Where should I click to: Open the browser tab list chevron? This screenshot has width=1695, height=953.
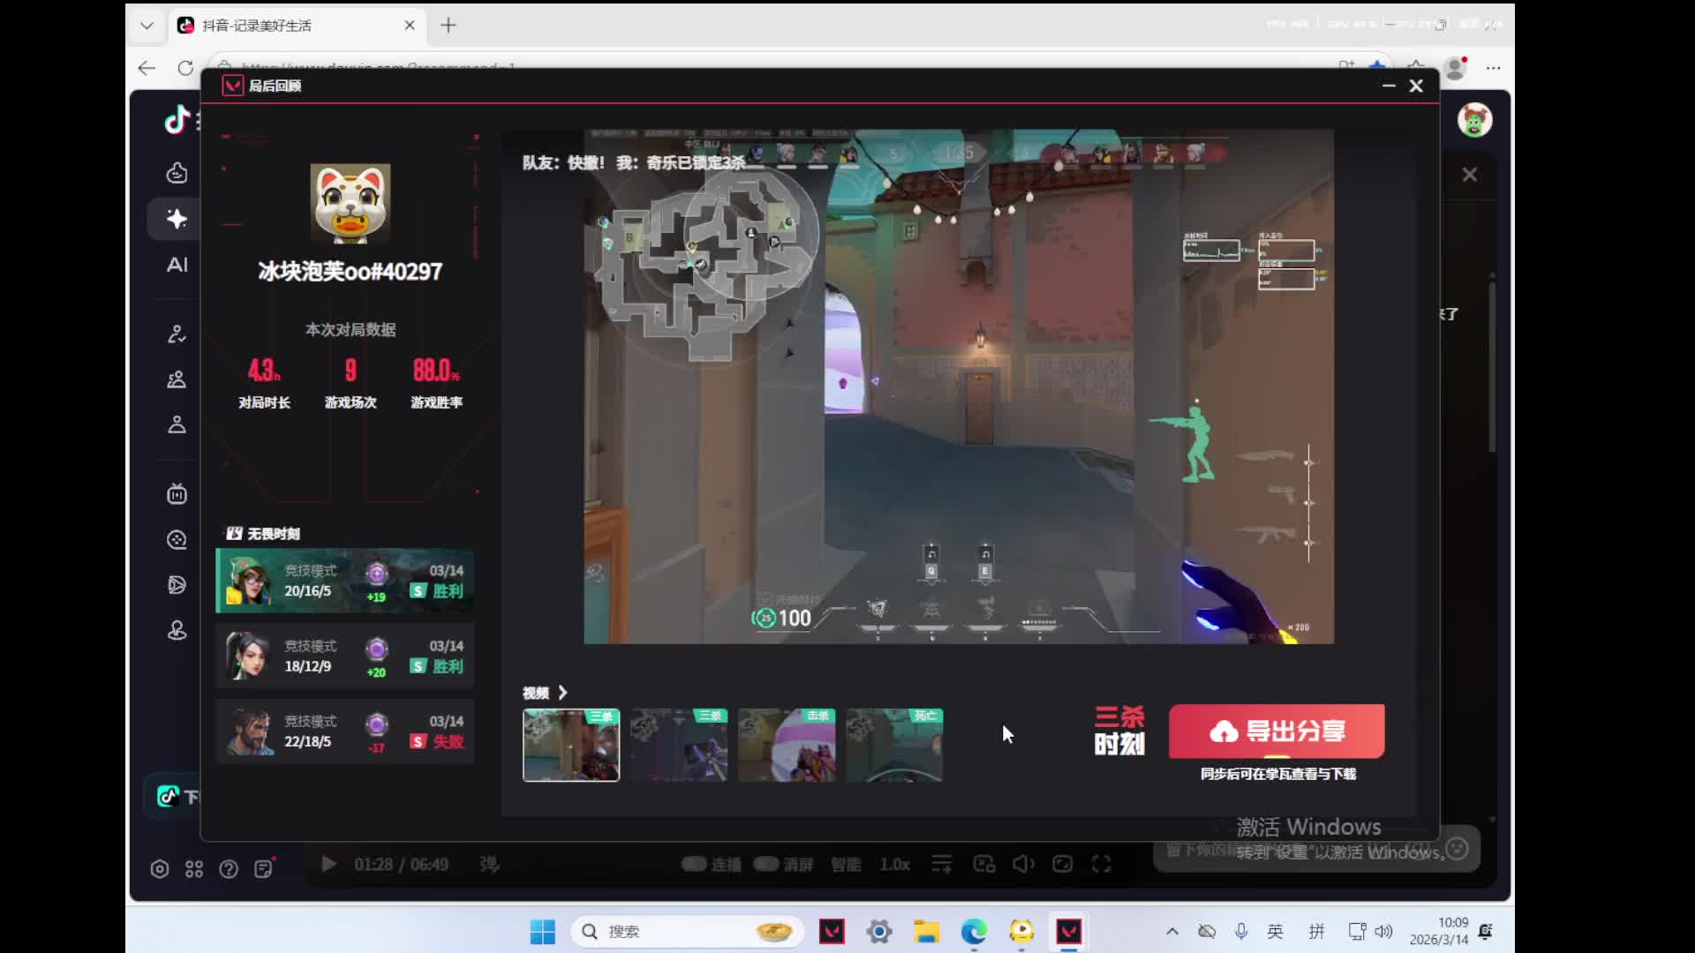[x=147, y=26]
